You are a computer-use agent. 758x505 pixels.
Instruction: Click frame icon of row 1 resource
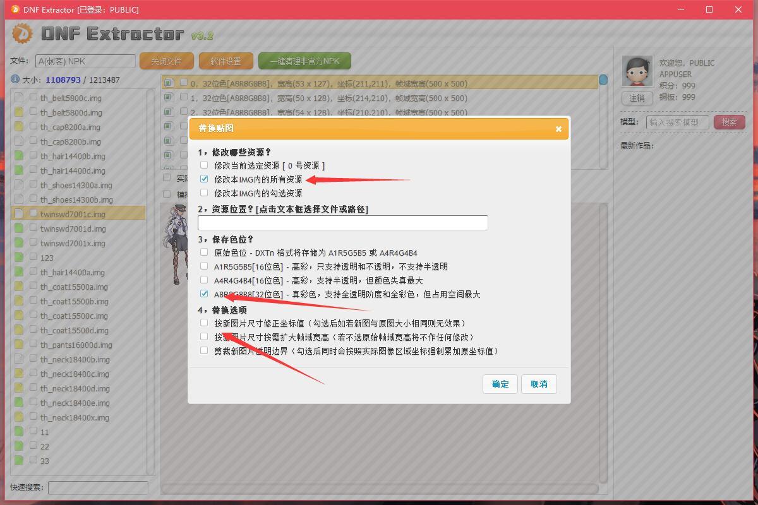(169, 98)
